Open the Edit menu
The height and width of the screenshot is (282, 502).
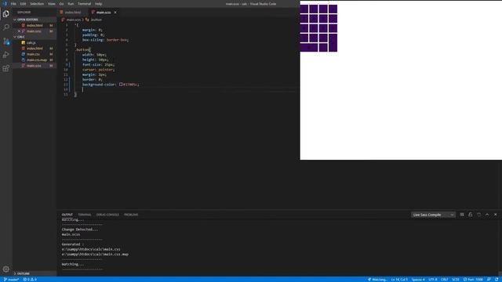(x=23, y=4)
